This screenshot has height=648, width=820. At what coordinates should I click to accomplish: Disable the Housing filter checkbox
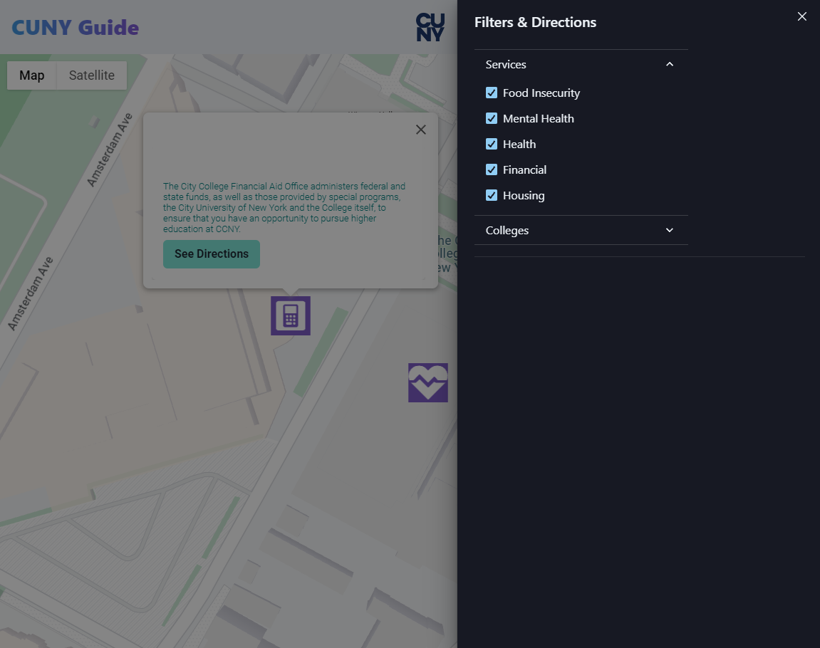[492, 195]
